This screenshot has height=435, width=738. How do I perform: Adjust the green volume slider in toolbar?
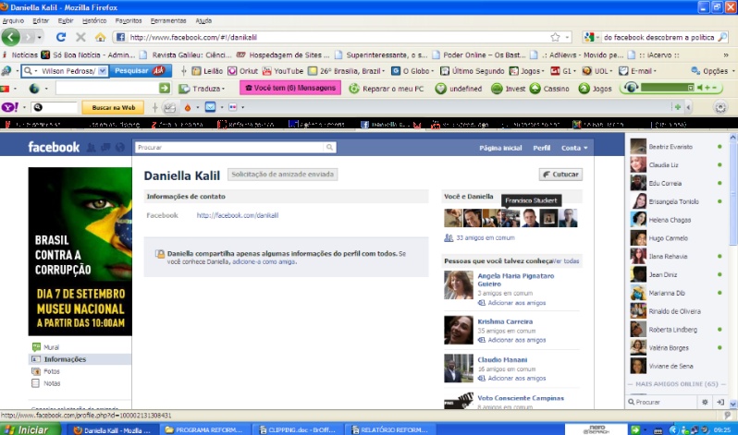tap(668, 88)
